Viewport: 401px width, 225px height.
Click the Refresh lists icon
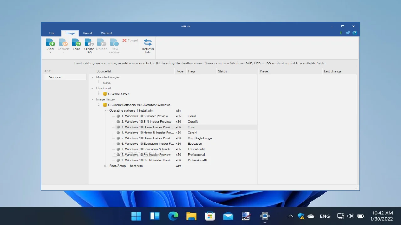(x=148, y=42)
